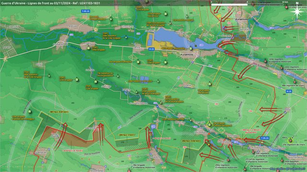Click the north compass star
Screen dimensions: 307x172
coord(297,11)
